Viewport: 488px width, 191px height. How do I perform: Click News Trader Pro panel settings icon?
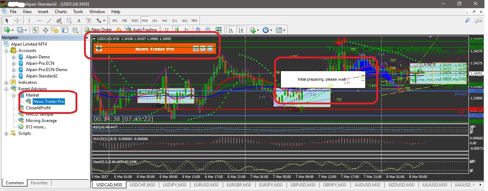pos(195,49)
